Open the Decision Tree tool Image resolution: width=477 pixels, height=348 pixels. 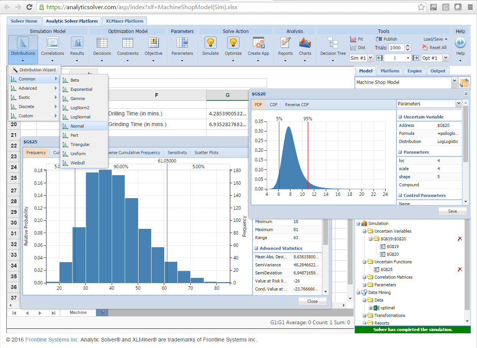tap(333, 43)
